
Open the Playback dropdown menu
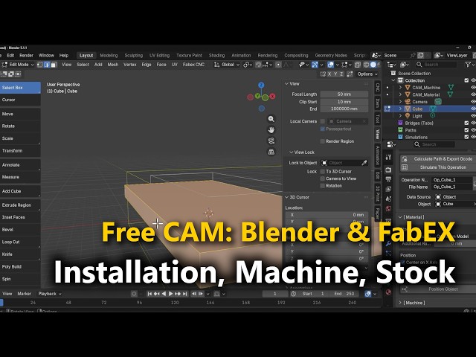[50, 294]
